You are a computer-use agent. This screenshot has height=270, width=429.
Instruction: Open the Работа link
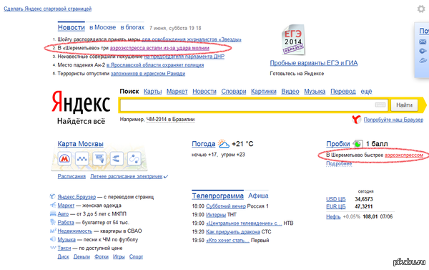coord(66,222)
